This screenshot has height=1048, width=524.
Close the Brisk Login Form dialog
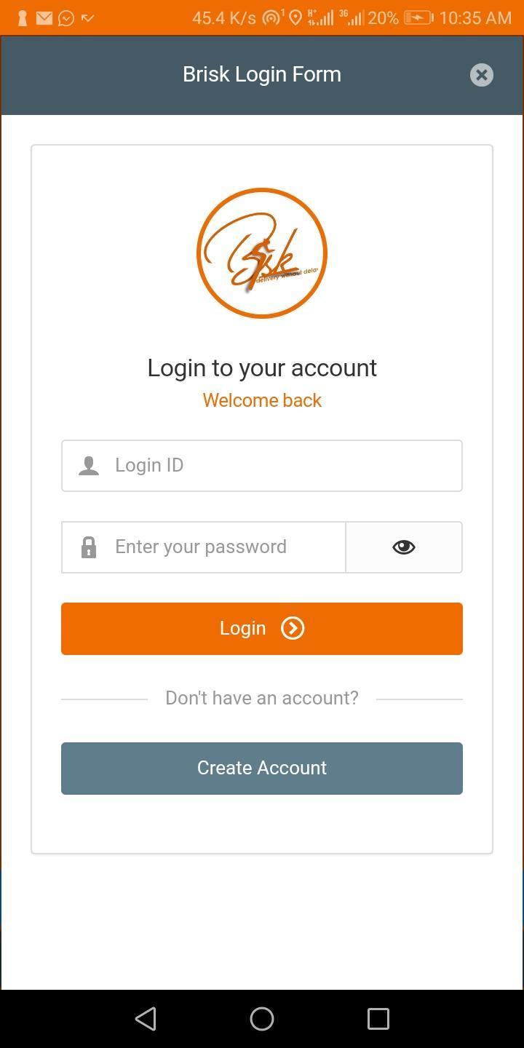point(481,75)
